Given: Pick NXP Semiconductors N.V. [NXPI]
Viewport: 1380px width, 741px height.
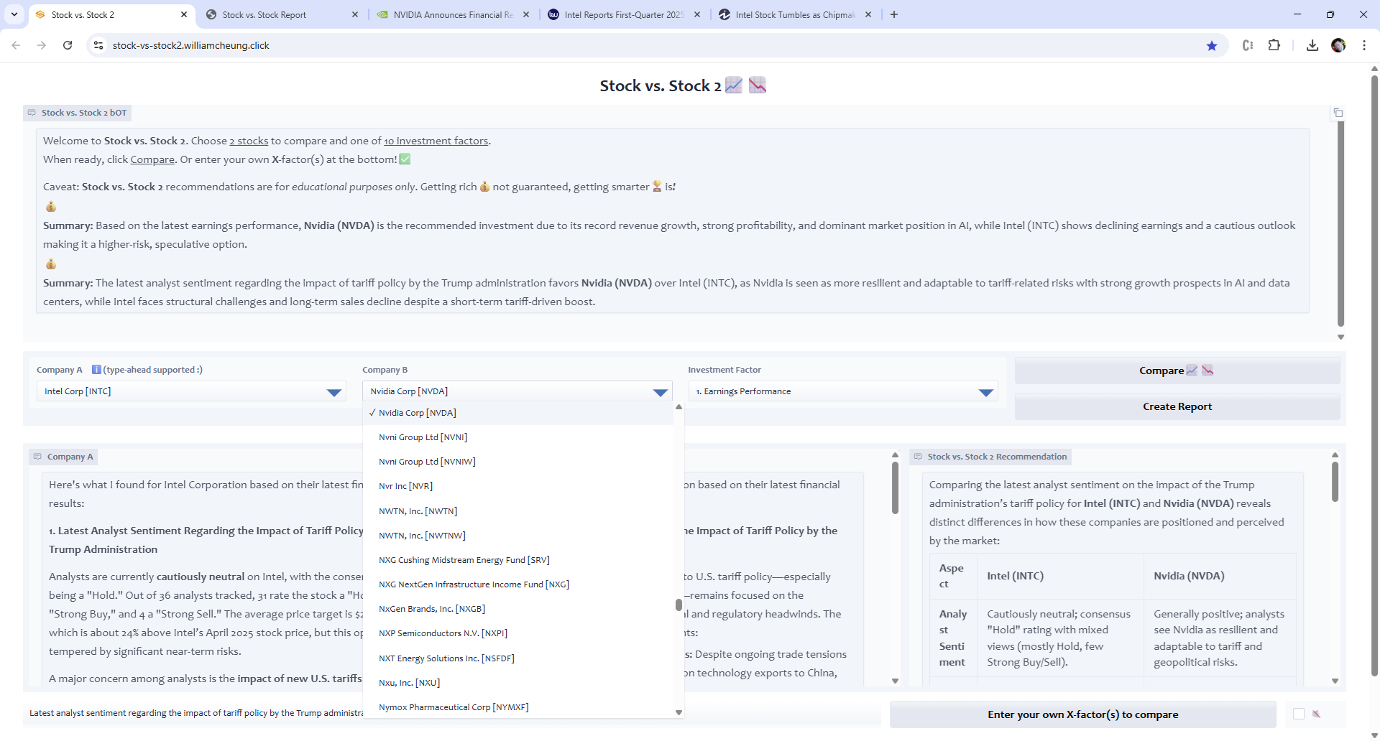Looking at the screenshot, I should click(x=517, y=633).
